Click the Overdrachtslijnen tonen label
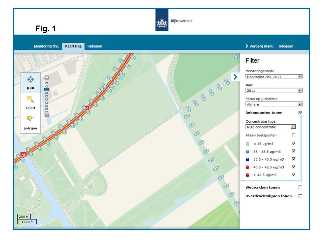 268,196
